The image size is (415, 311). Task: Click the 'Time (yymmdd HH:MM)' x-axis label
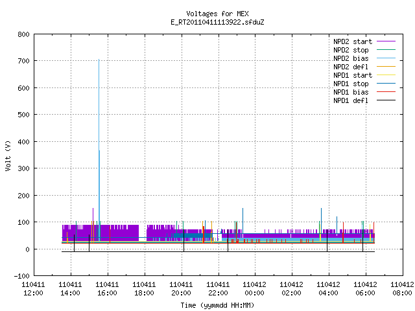click(x=217, y=305)
